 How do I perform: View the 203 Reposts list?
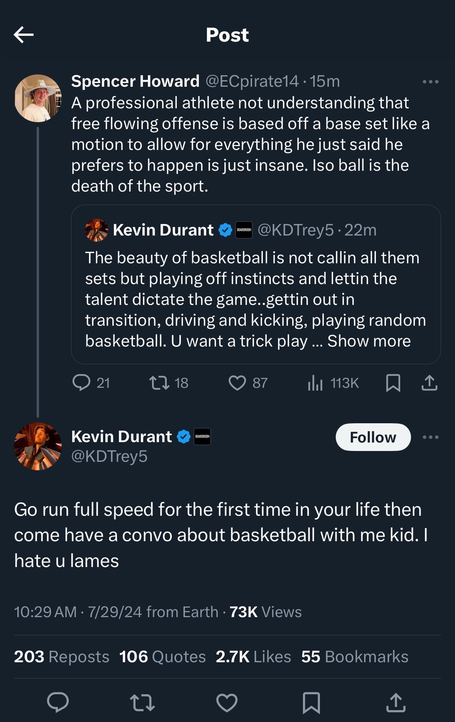point(61,656)
